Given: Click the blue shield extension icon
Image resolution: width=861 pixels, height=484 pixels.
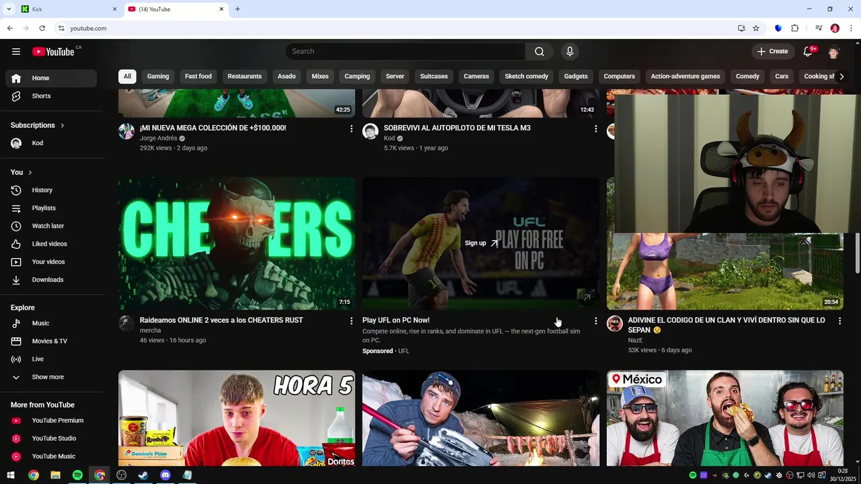Looking at the screenshot, I should (x=778, y=28).
